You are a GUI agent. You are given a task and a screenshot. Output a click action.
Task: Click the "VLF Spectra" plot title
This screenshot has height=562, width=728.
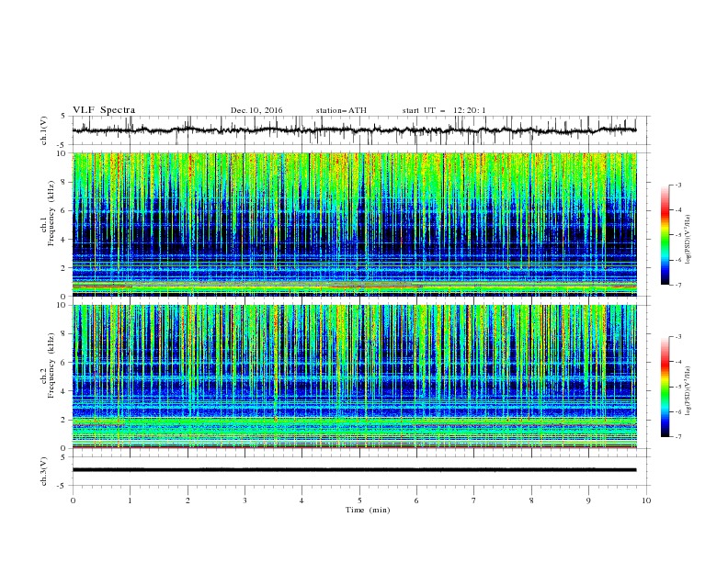coord(104,110)
